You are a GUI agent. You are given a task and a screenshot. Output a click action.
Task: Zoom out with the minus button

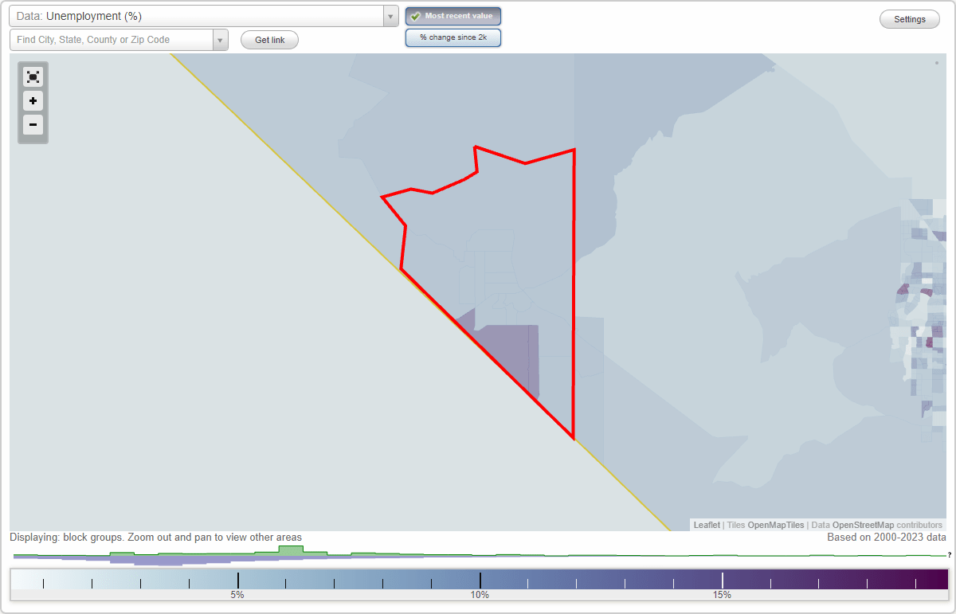point(33,125)
